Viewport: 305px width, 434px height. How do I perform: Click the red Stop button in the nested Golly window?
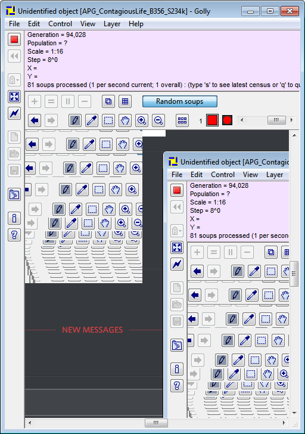click(177, 190)
